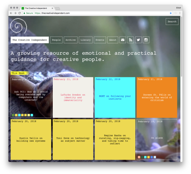Click the address bar URL field
This screenshot has height=174, width=191.
click(95, 13)
